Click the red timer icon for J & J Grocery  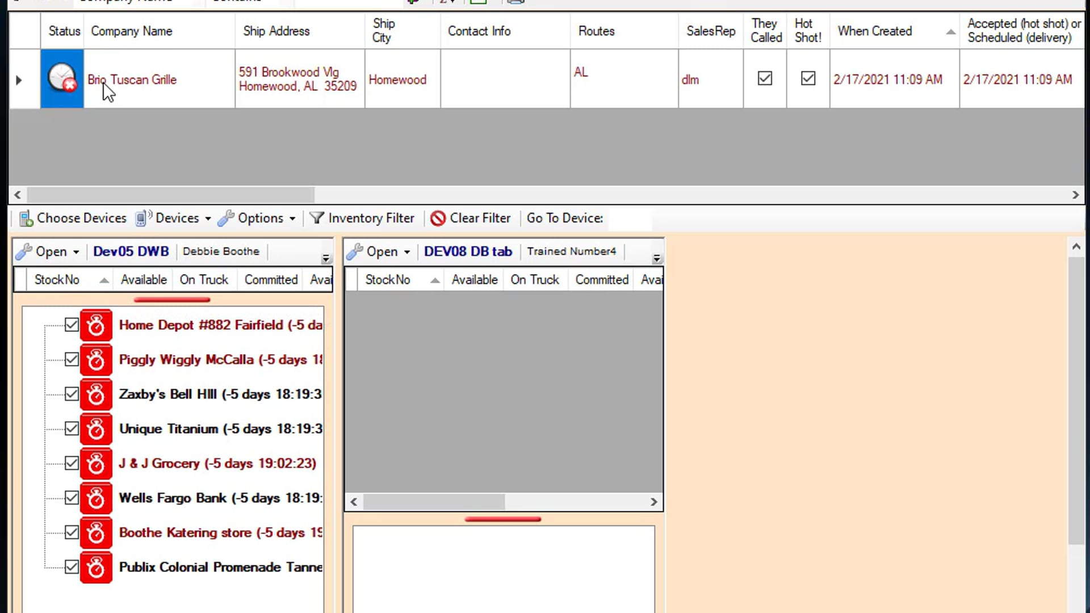(96, 464)
